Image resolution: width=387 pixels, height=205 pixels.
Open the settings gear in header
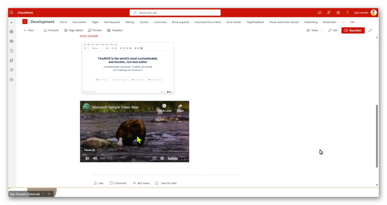[338, 12]
